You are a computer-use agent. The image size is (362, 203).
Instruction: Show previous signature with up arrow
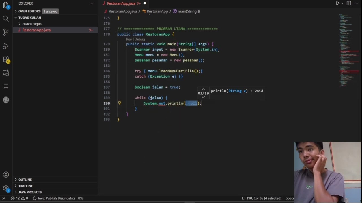pyautogui.click(x=203, y=89)
